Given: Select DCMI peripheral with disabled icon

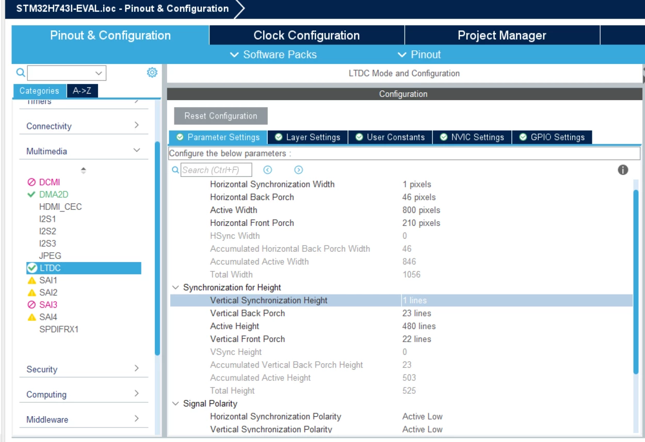Looking at the screenshot, I should coord(44,182).
